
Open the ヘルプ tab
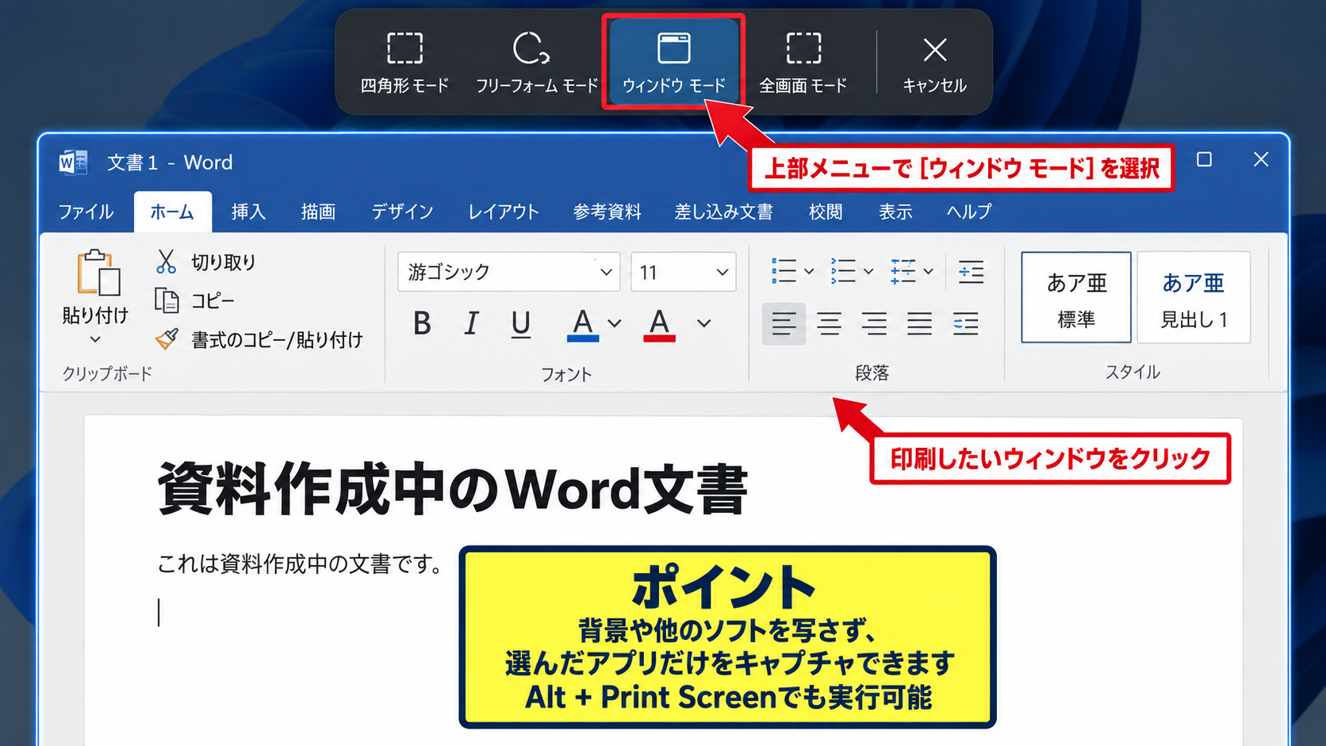969,212
